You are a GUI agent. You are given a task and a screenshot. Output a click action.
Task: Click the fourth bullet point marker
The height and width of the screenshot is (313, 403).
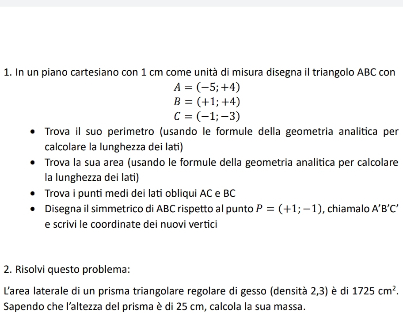tap(33, 209)
